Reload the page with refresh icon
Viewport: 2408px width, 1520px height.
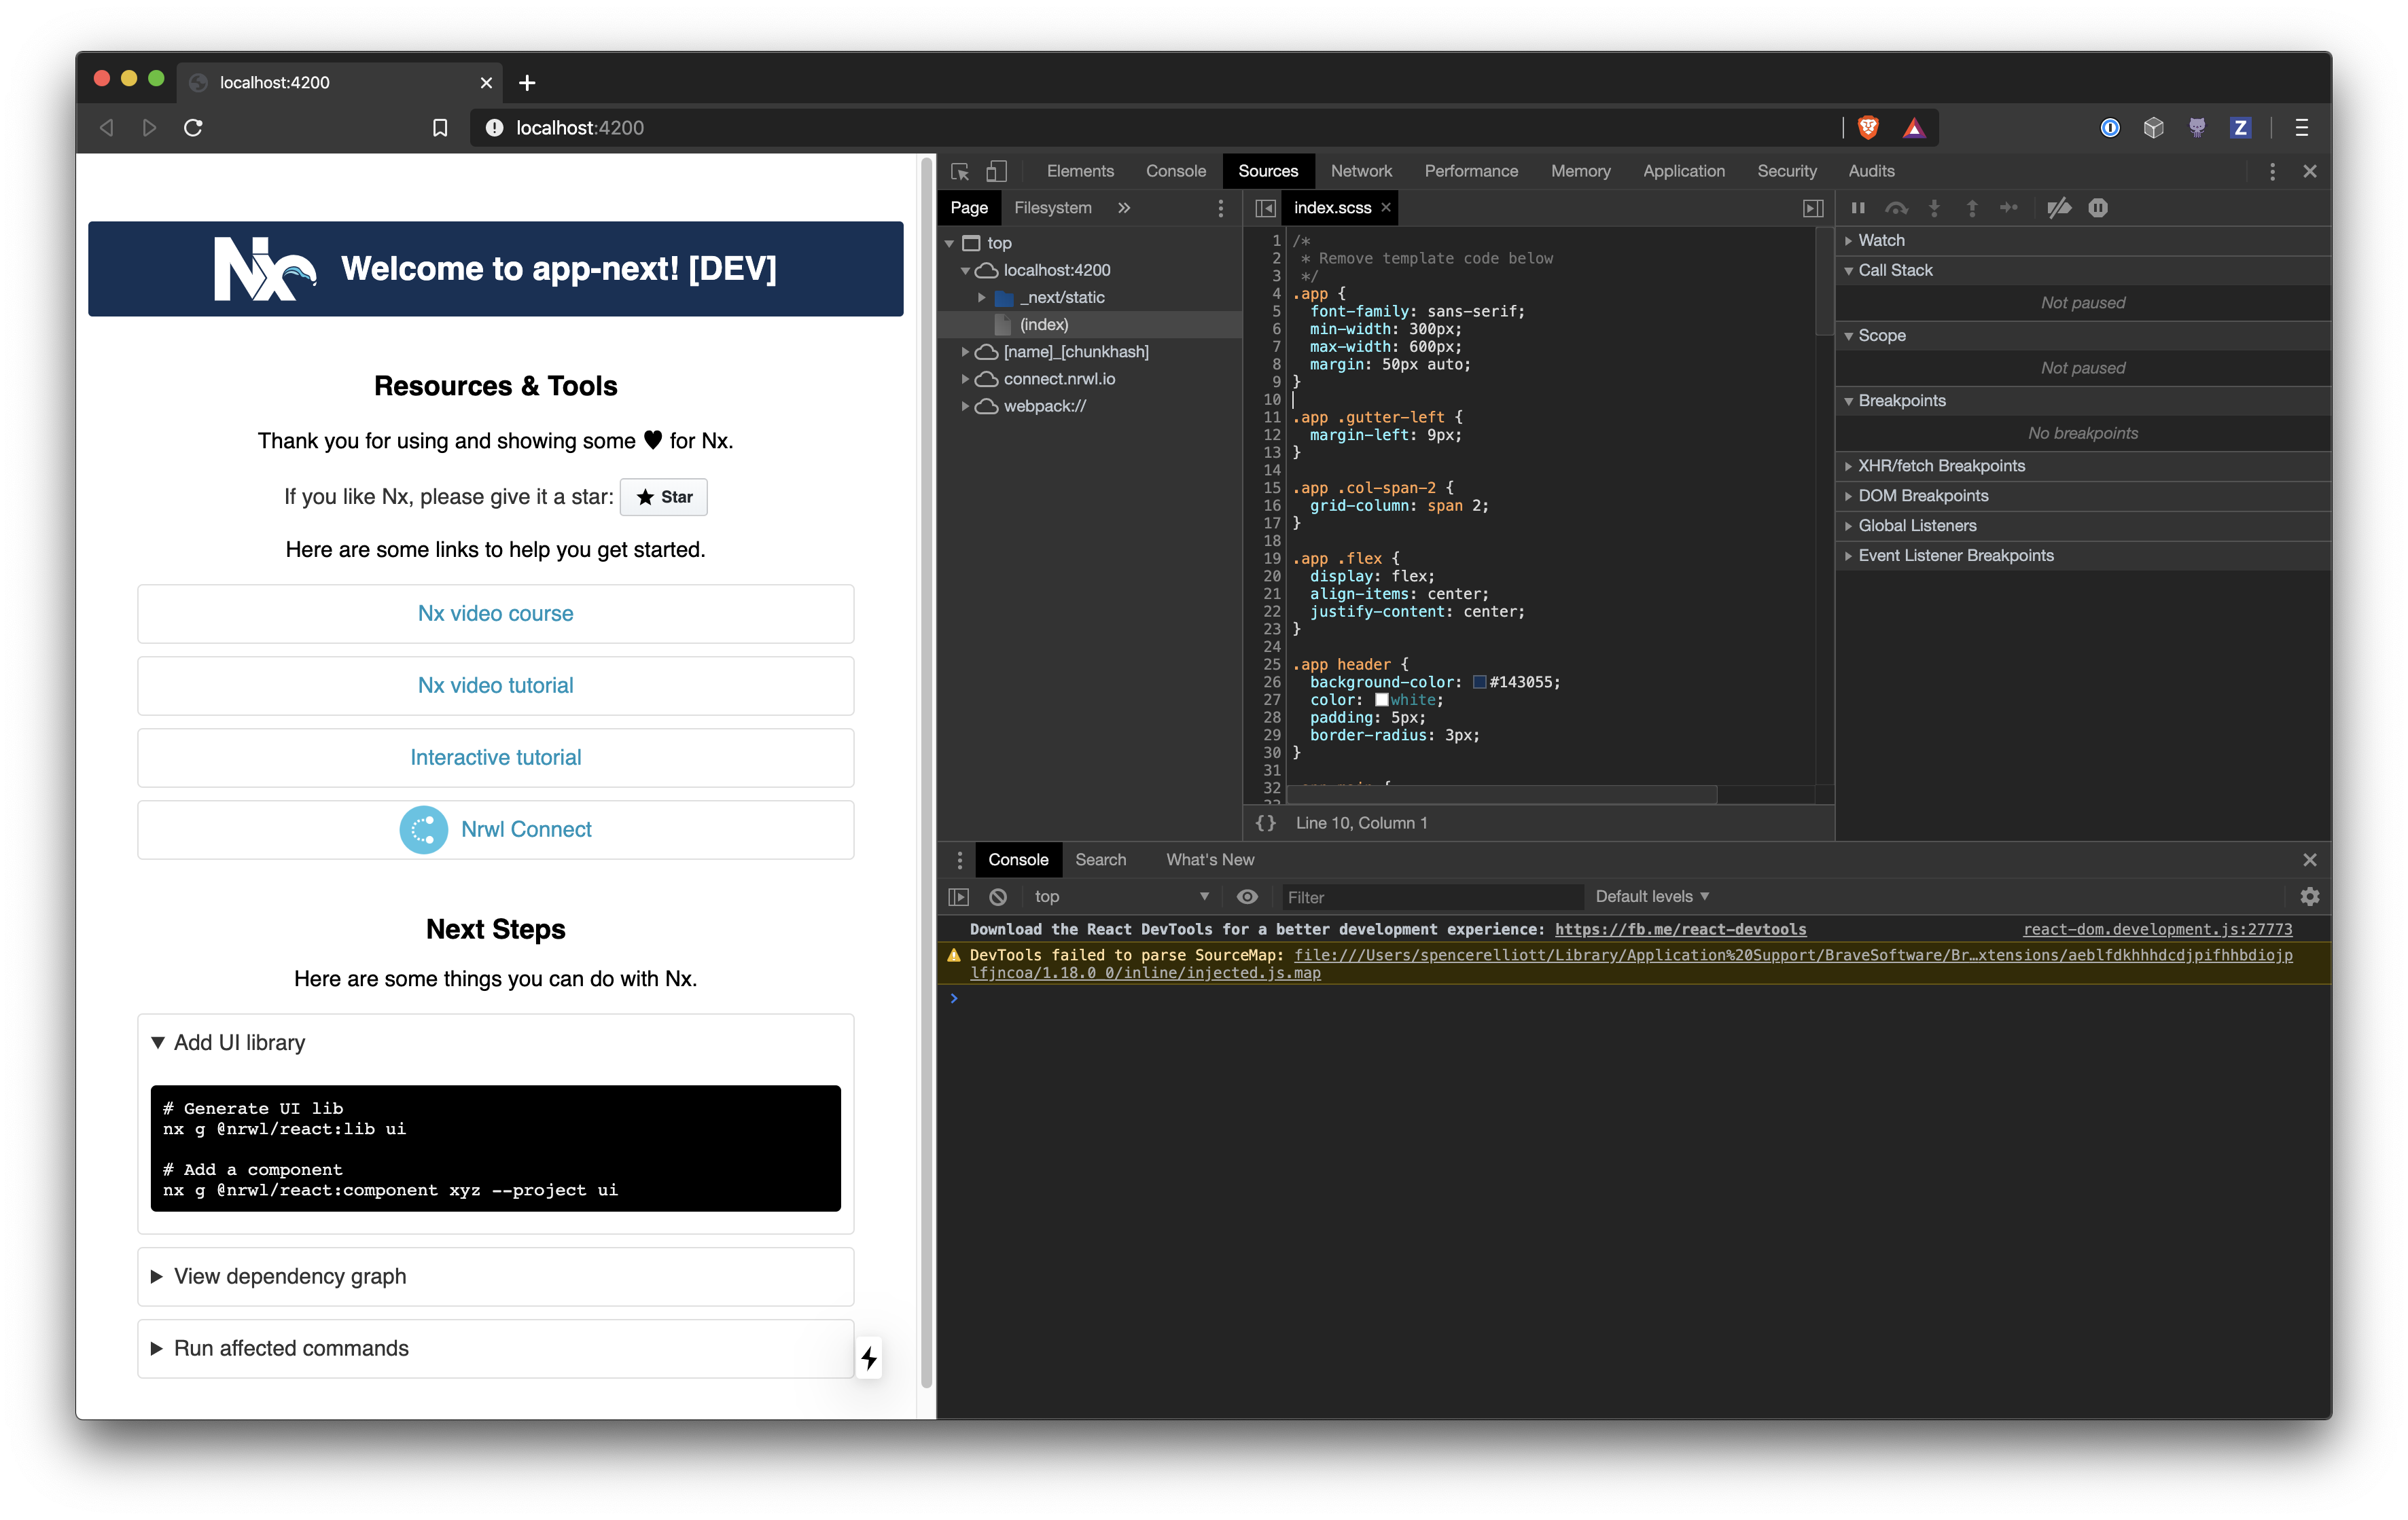click(x=193, y=127)
